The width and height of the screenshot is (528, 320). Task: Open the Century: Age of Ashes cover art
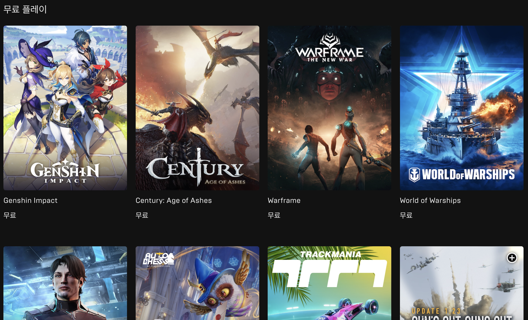pyautogui.click(x=197, y=108)
